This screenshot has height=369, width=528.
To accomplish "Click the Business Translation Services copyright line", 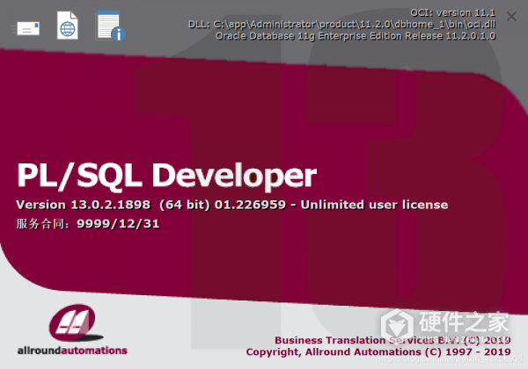I will (x=392, y=340).
